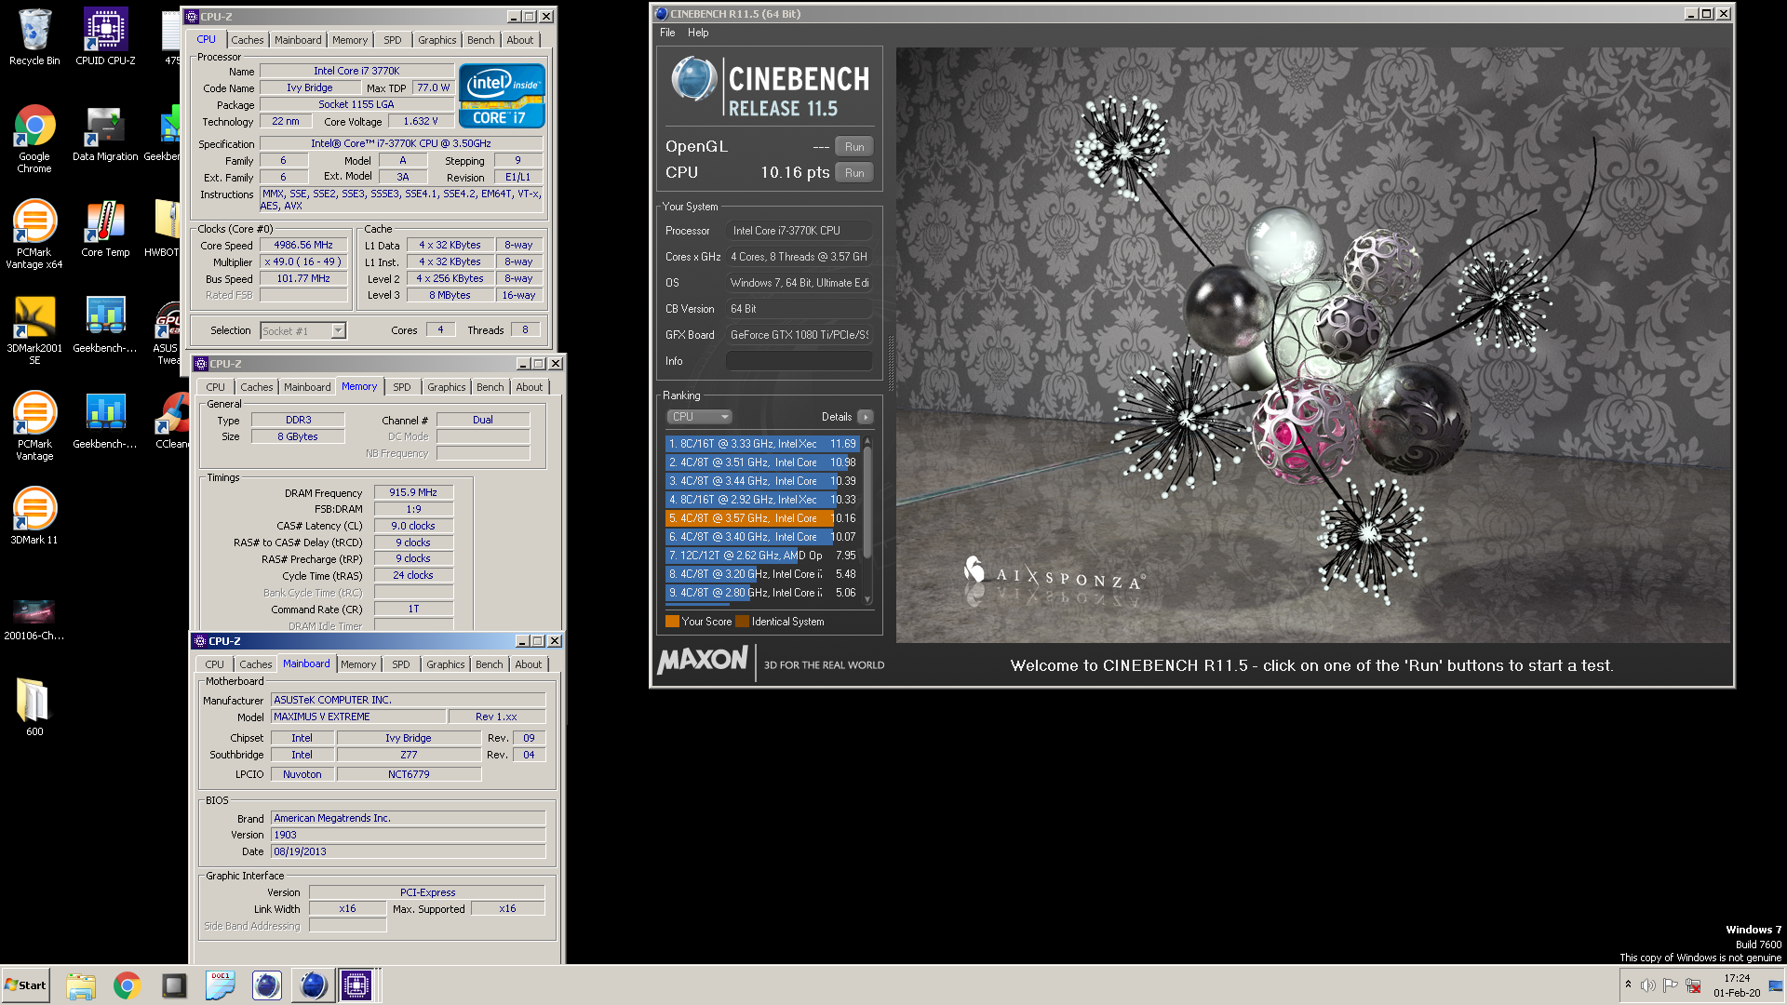
Task: Open the 200106-Ch... image file on the desktop
Action: pyautogui.click(x=34, y=619)
